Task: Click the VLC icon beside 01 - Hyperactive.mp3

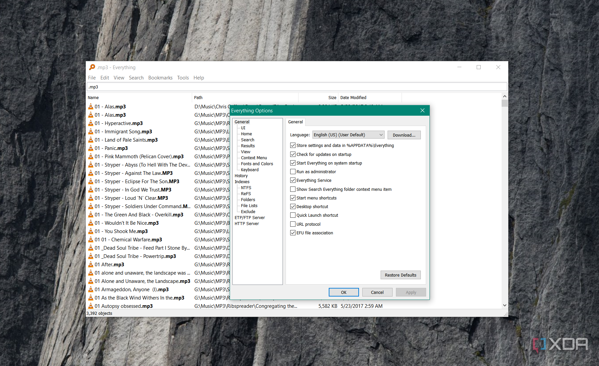Action: point(91,123)
